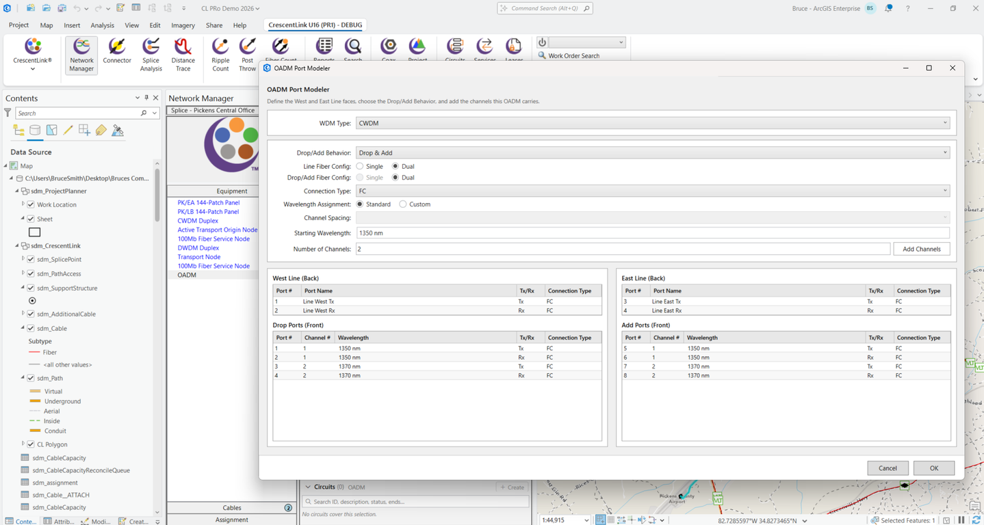Click the undo arrow in quick access toolbar

pyautogui.click(x=77, y=8)
